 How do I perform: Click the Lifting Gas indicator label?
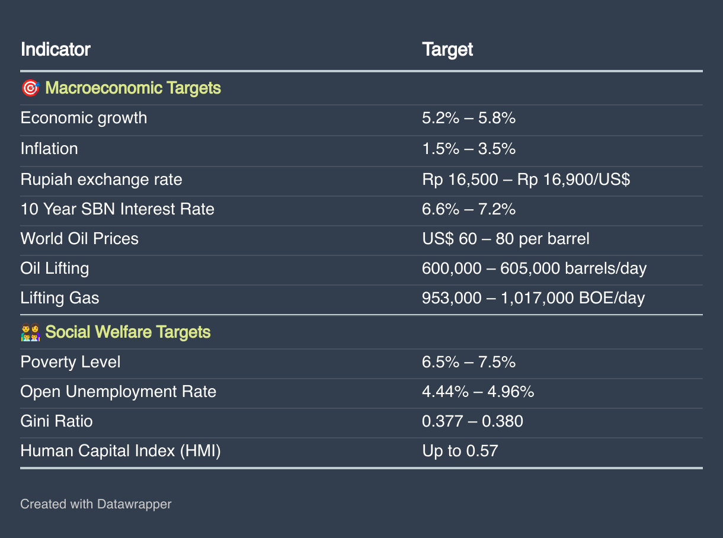point(60,297)
